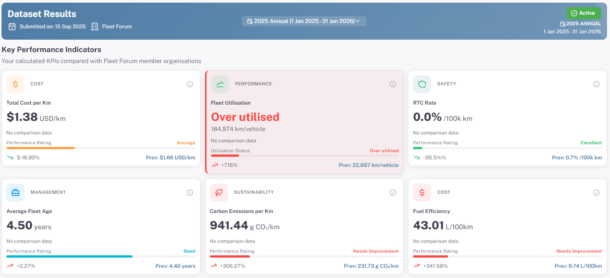Open info icon on Fuel Efficiency card

pyautogui.click(x=596, y=193)
